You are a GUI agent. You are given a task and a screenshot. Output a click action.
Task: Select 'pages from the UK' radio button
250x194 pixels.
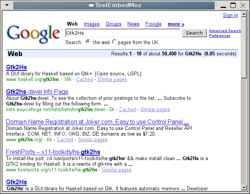click(114, 42)
